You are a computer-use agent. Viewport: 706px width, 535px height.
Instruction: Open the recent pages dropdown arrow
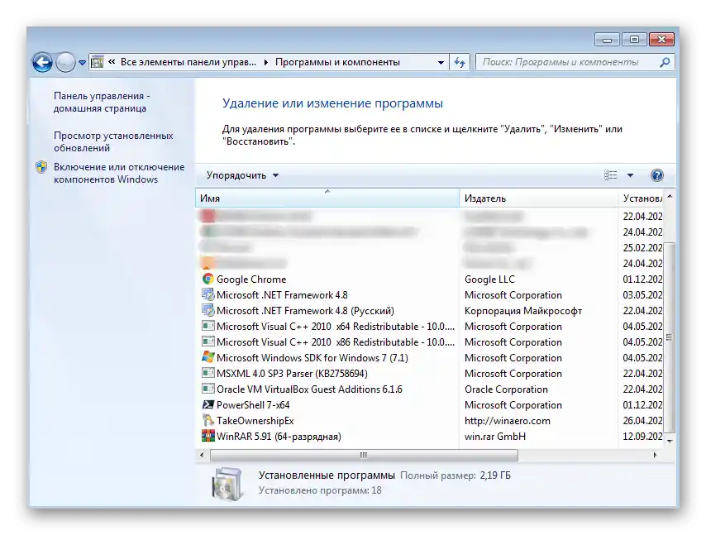coord(82,63)
